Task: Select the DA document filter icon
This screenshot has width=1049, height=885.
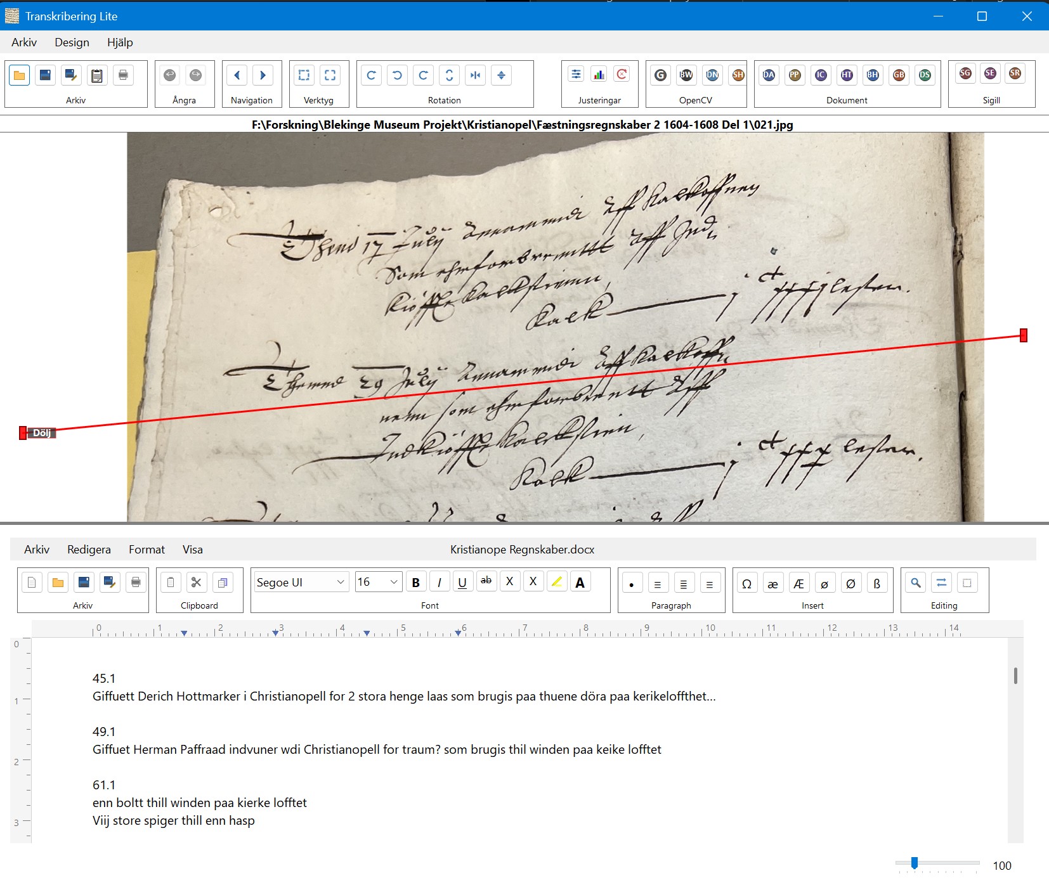Action: pos(769,75)
